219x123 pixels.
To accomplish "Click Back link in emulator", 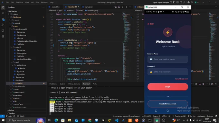I will [x=151, y=24].
